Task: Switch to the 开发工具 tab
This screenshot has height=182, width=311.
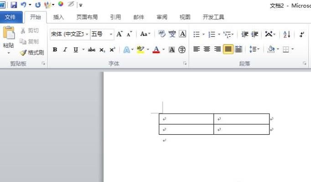Action: click(213, 17)
